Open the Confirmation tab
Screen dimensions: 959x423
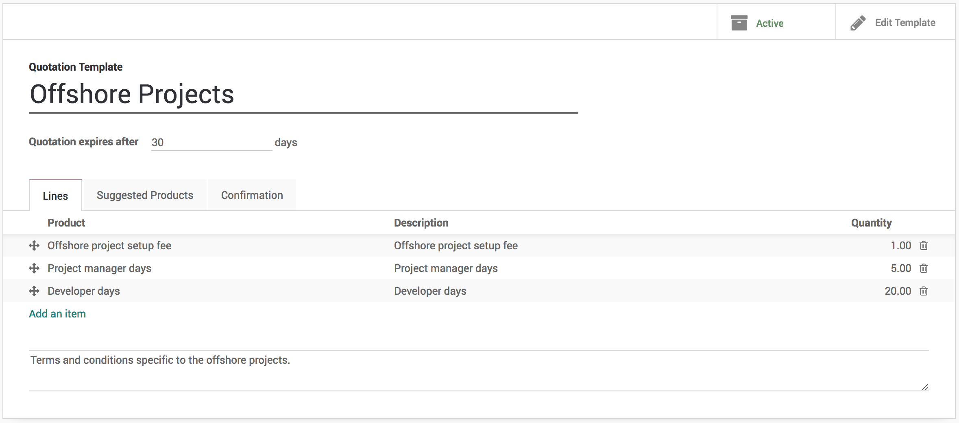click(x=252, y=195)
